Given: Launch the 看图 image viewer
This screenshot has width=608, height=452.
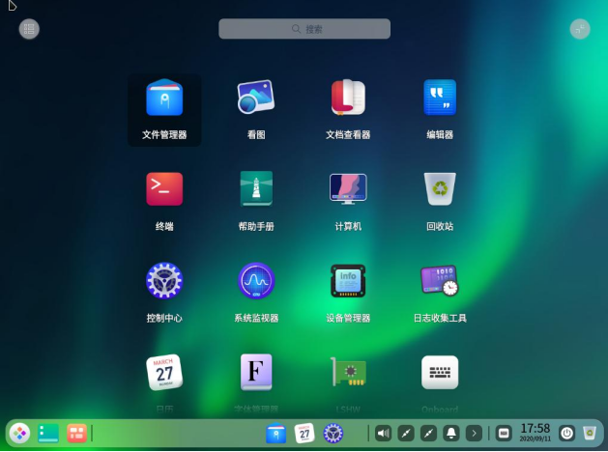Looking at the screenshot, I should pyautogui.click(x=256, y=99).
